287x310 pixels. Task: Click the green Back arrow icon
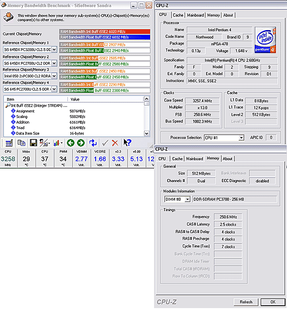click(x=71, y=143)
